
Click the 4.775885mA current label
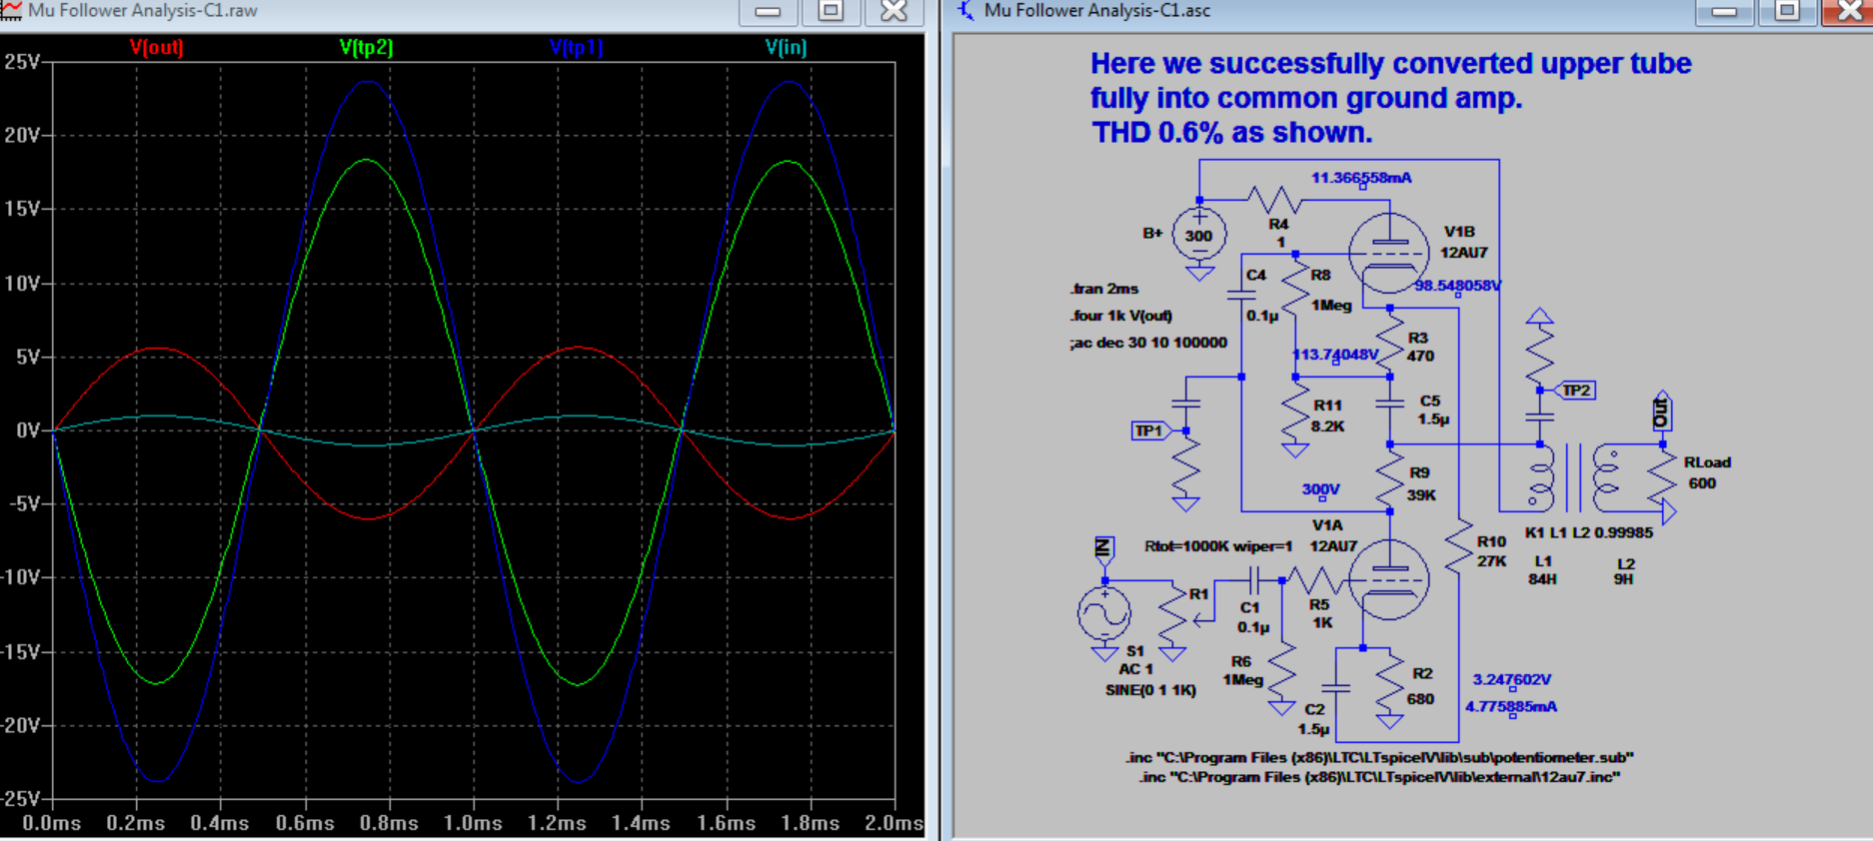tap(1511, 706)
